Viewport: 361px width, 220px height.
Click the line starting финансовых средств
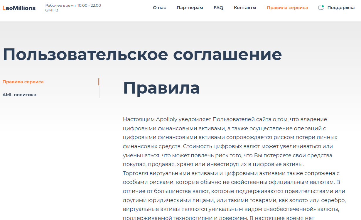228,146
